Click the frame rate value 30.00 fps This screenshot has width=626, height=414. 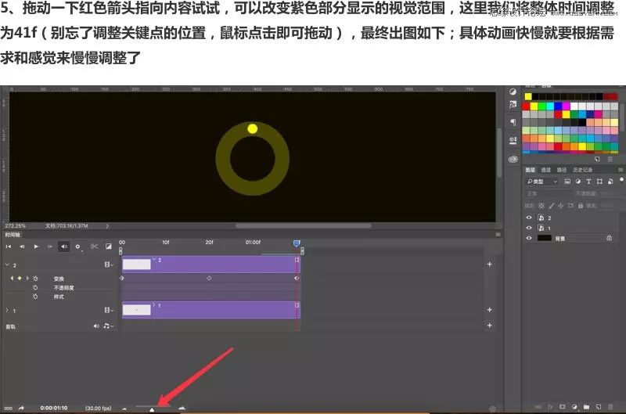click(99, 409)
